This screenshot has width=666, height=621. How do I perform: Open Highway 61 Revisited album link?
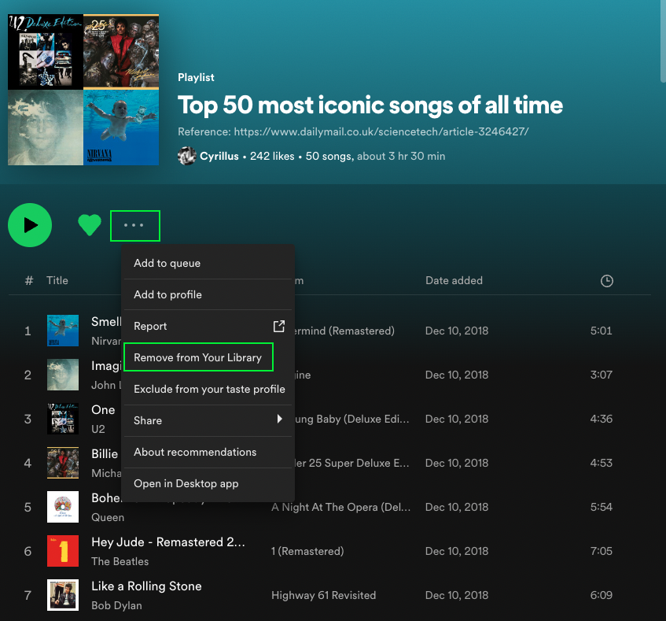click(x=323, y=595)
